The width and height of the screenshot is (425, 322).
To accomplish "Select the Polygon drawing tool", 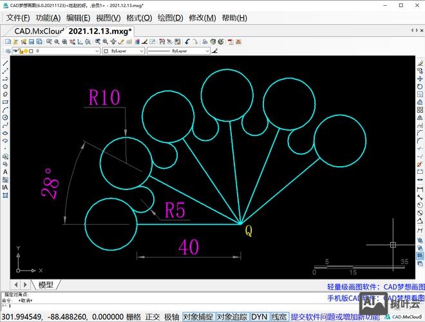I will (x=5, y=86).
